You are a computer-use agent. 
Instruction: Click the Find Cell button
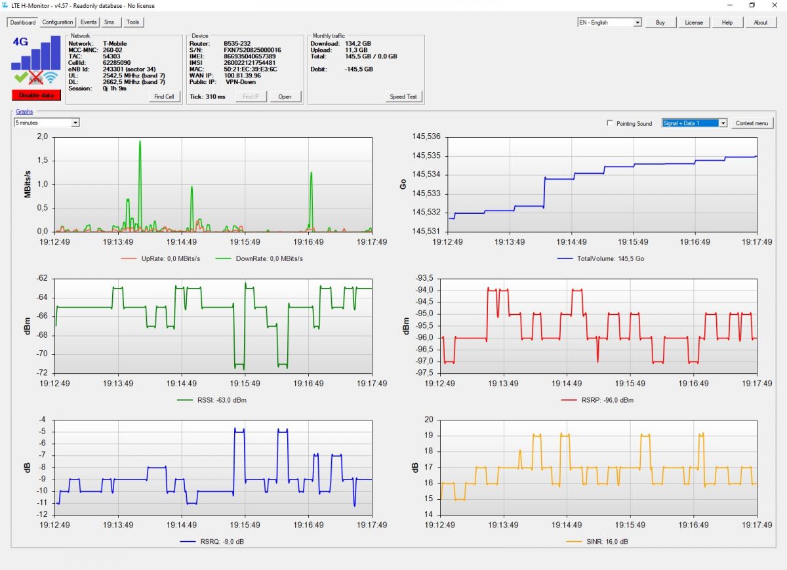164,96
